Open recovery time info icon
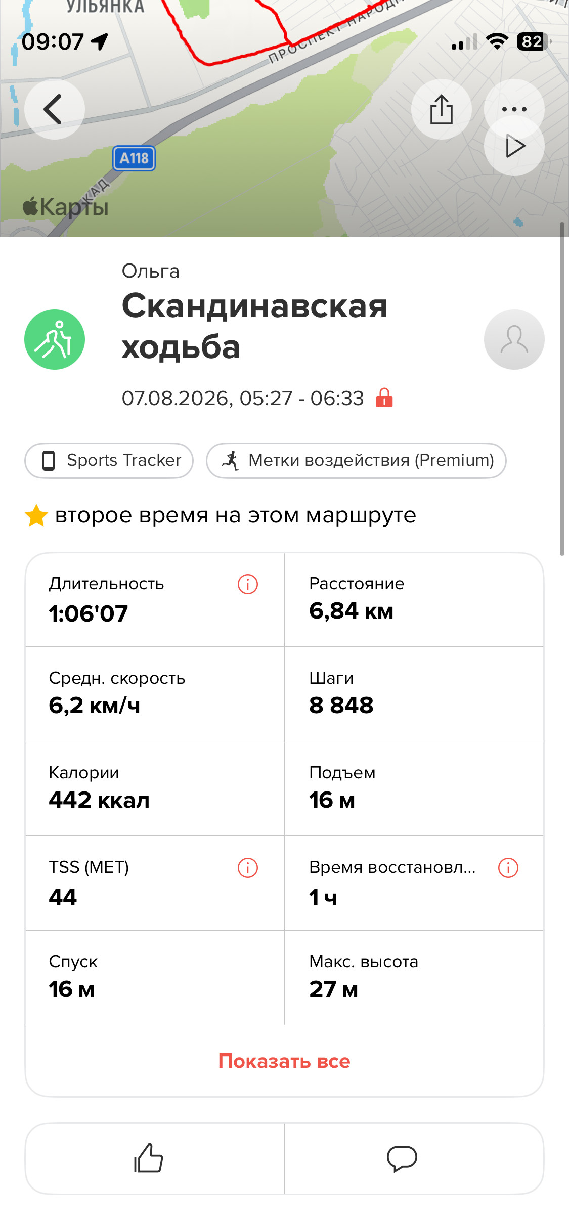Screen dimensions: 569x1232 [x=508, y=868]
